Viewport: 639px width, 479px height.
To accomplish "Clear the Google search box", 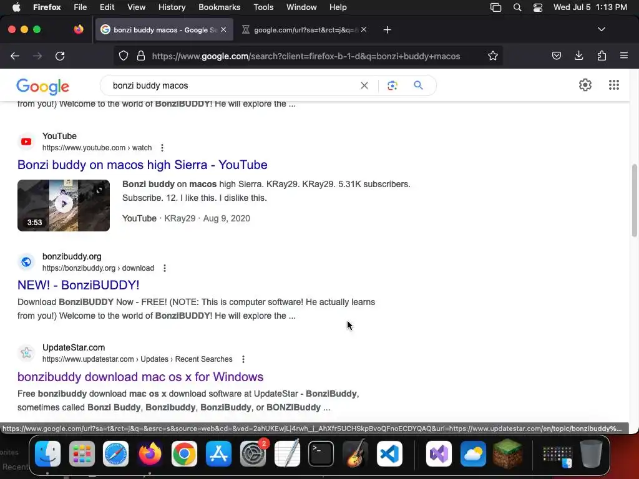I will coord(364,85).
